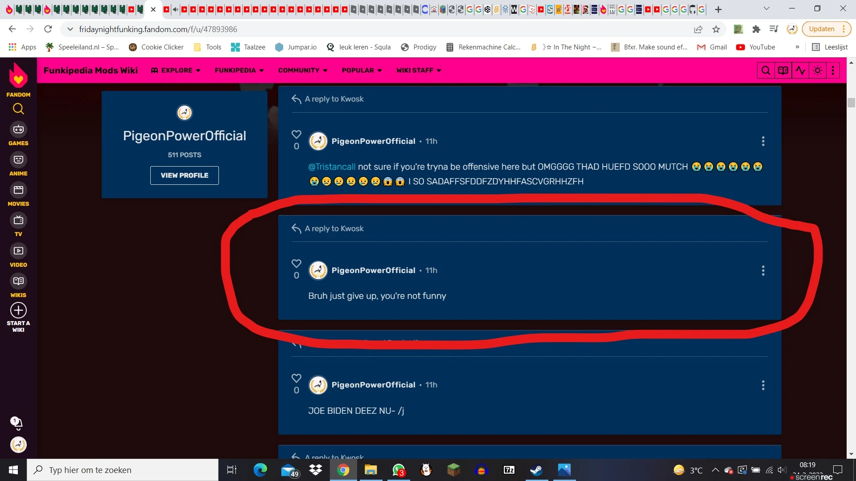Viewport: 856px width, 481px height.
Task: Open the Fandom Games section icon
Action: pyautogui.click(x=18, y=130)
